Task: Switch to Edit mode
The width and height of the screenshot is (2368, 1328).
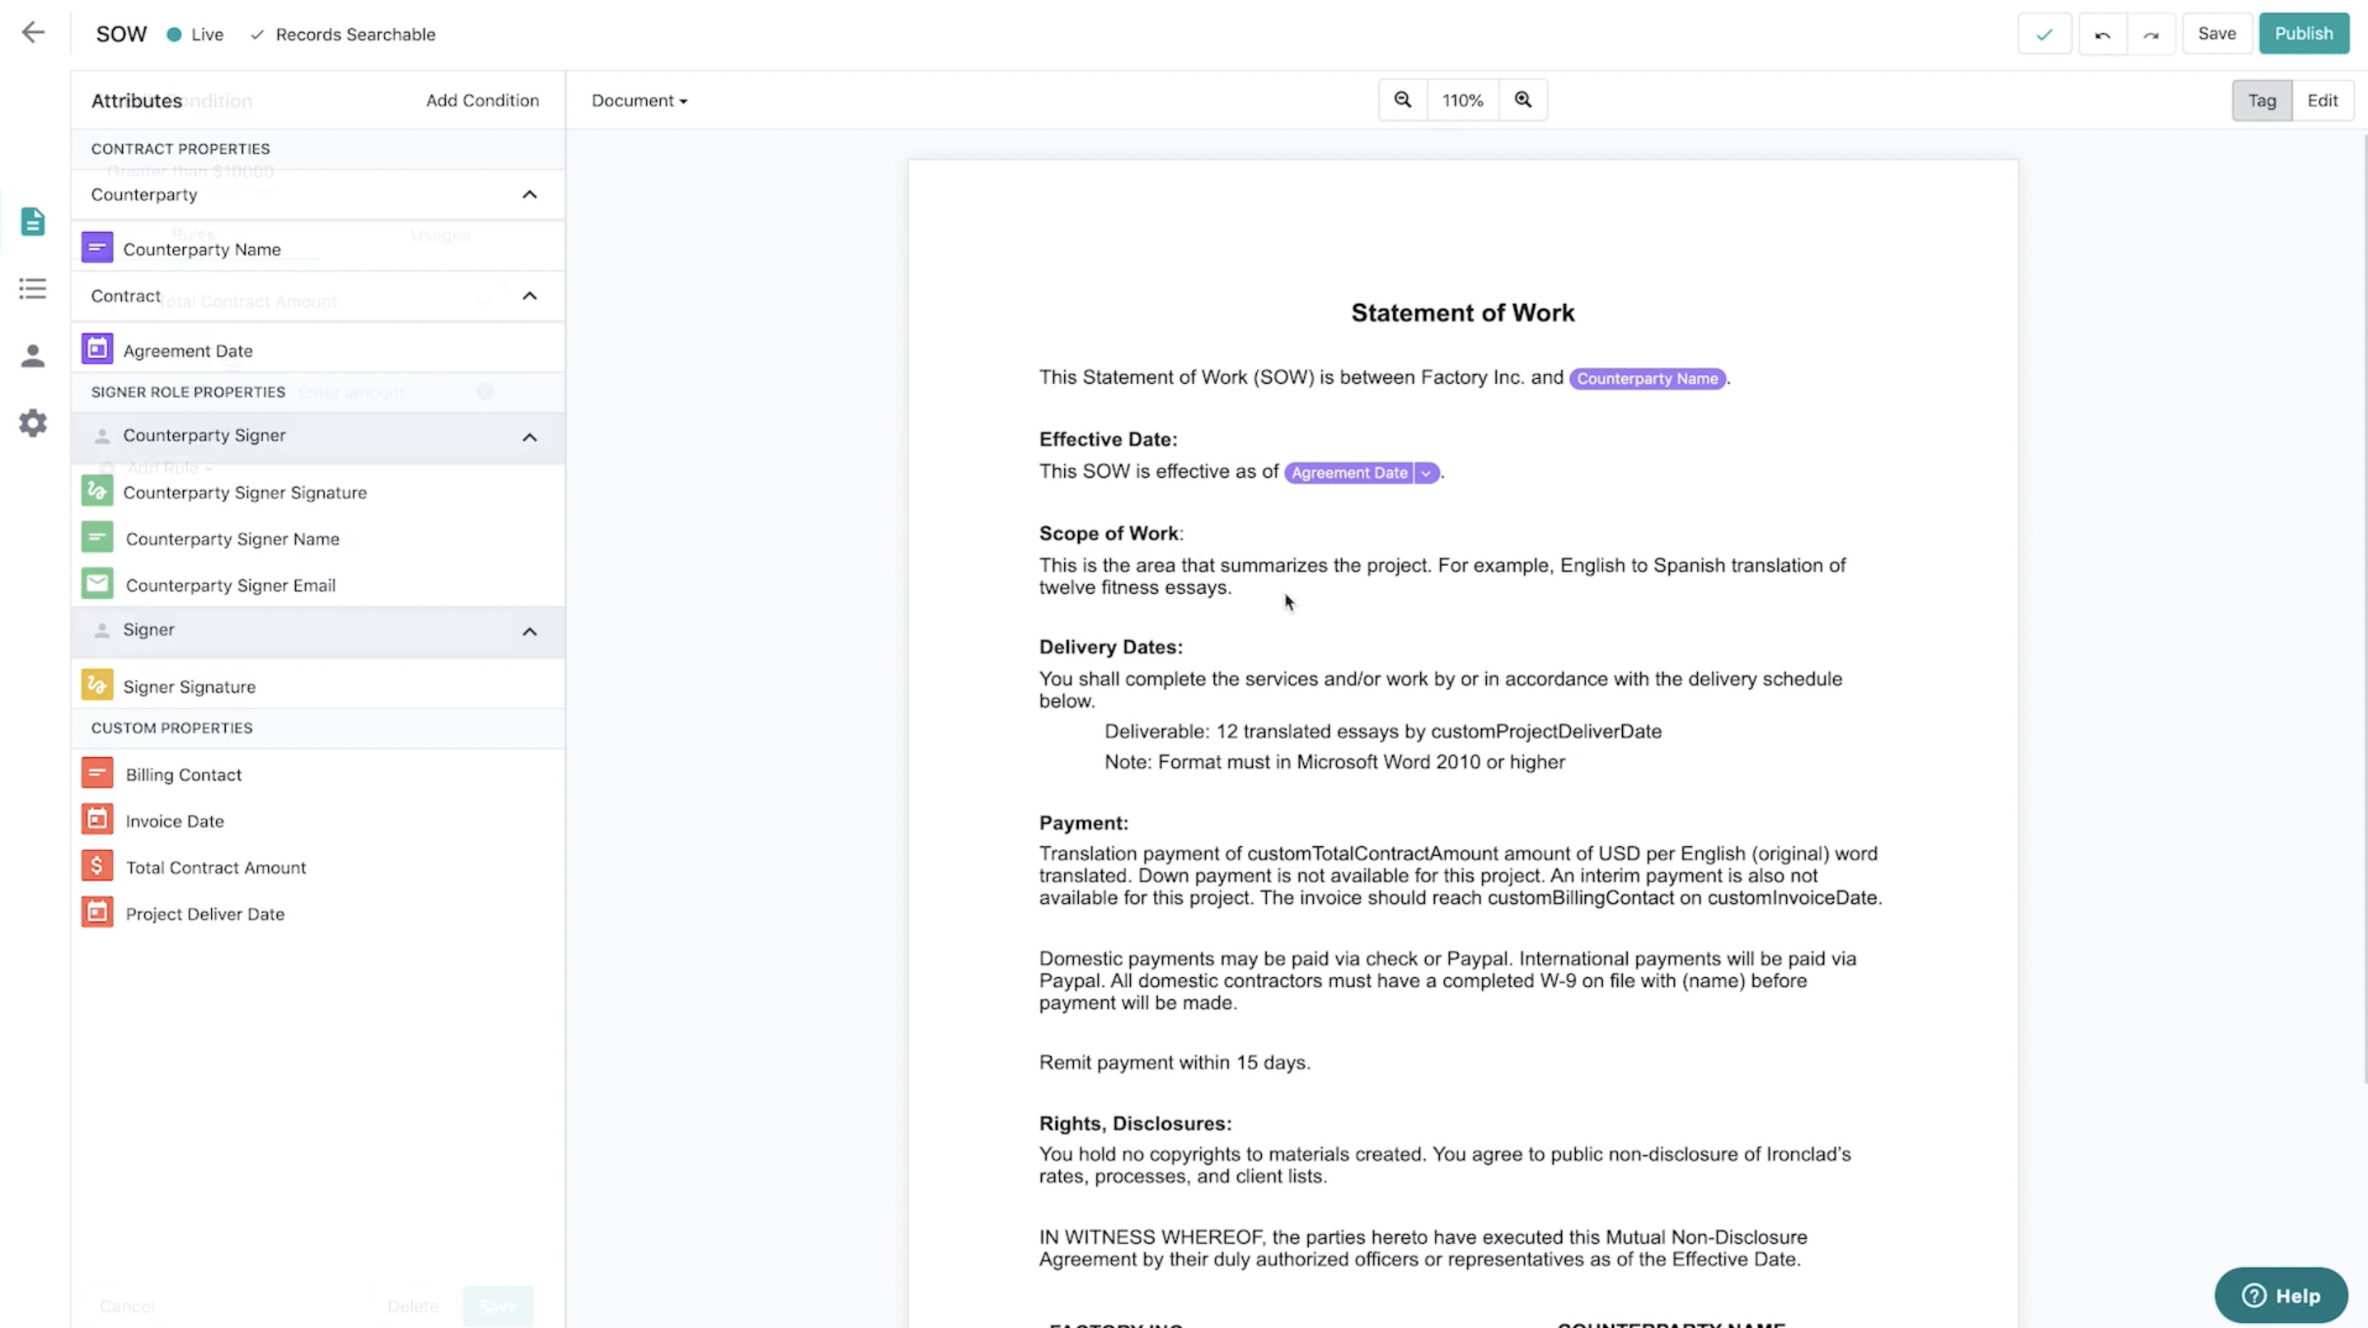Action: (2321, 101)
